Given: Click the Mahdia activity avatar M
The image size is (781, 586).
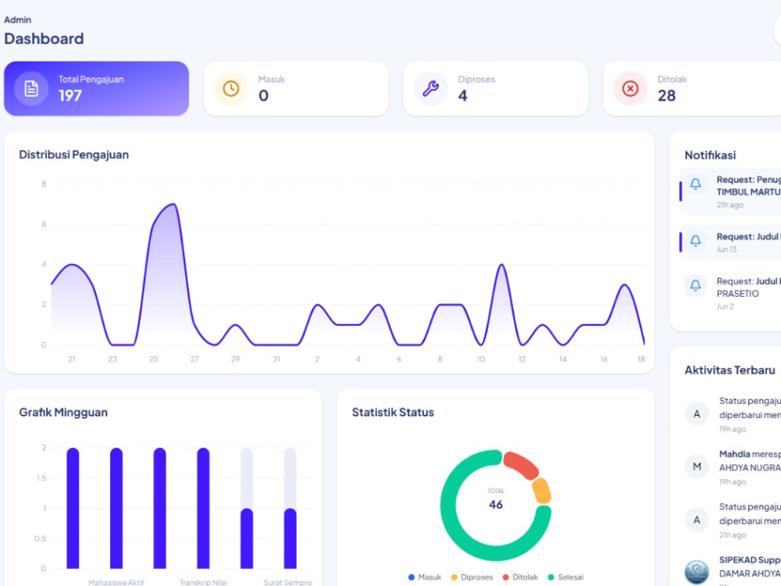Looking at the screenshot, I should pyautogui.click(x=697, y=467).
